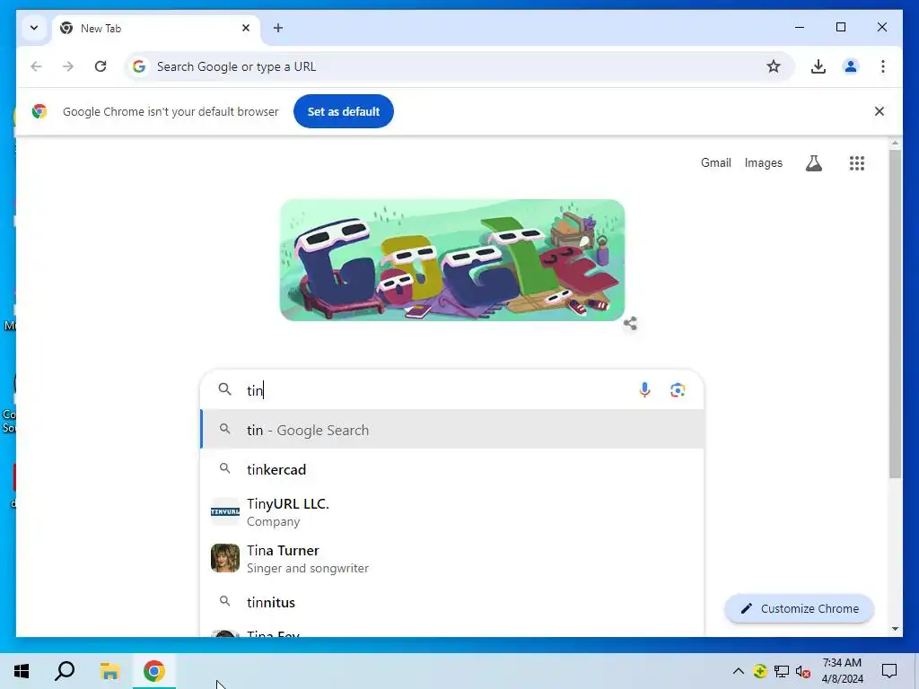Select the New Tab tab
Screen dimensions: 919x689
coord(156,28)
